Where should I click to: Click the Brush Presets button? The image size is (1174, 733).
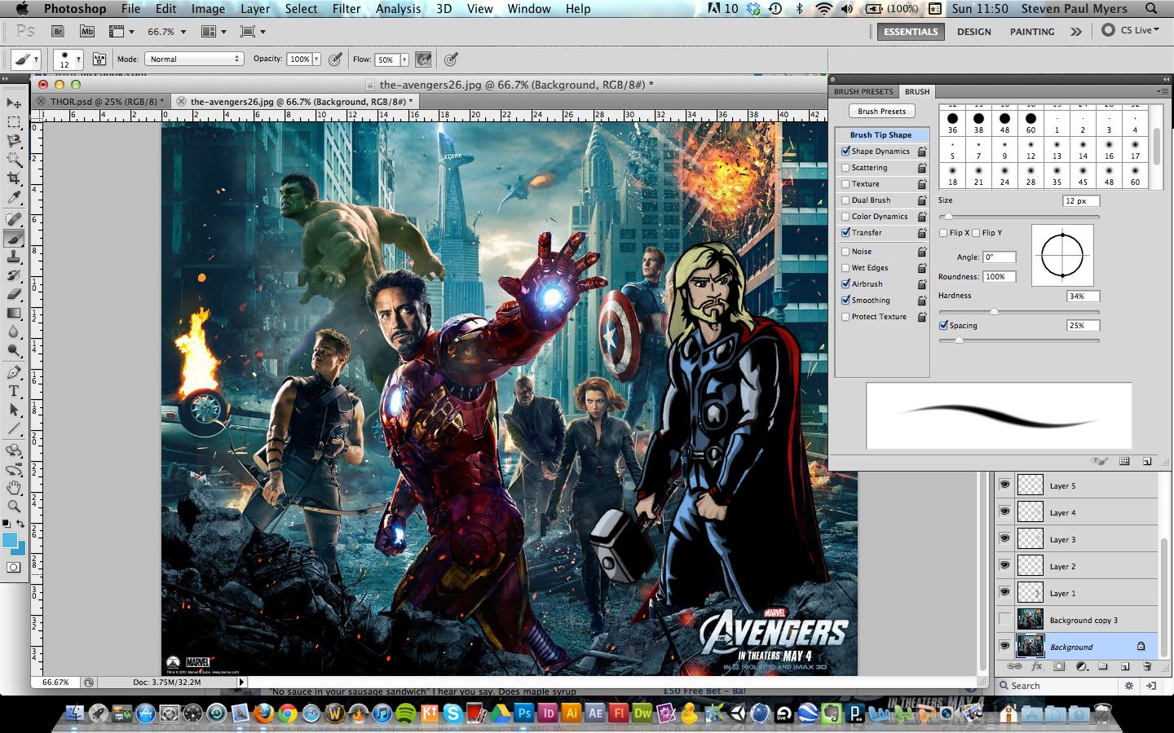click(881, 112)
